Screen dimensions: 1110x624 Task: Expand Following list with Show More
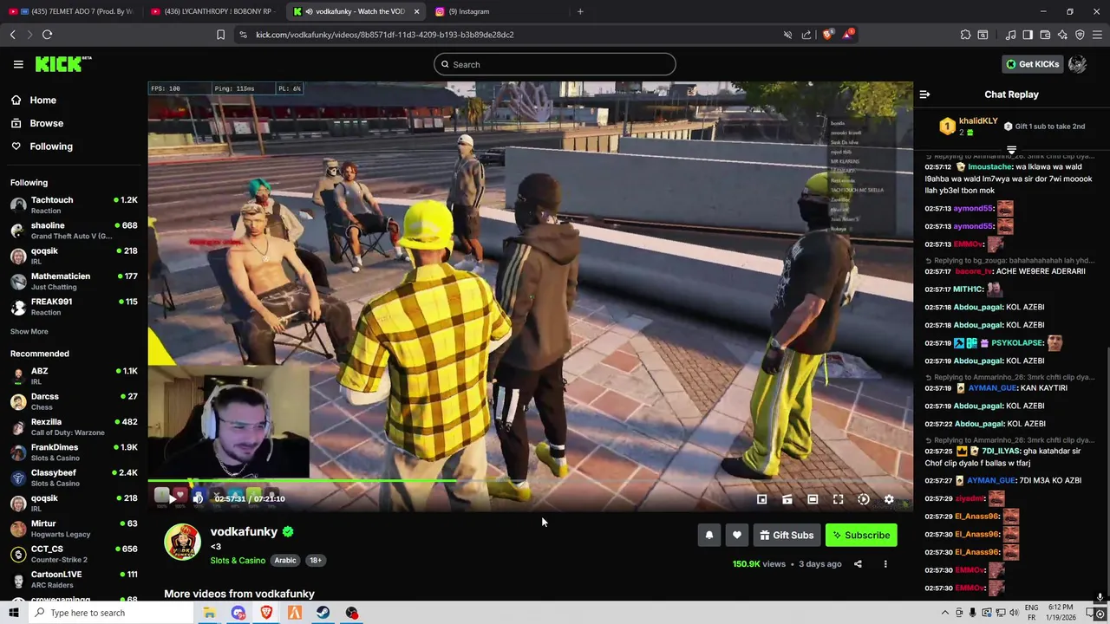pos(29,331)
